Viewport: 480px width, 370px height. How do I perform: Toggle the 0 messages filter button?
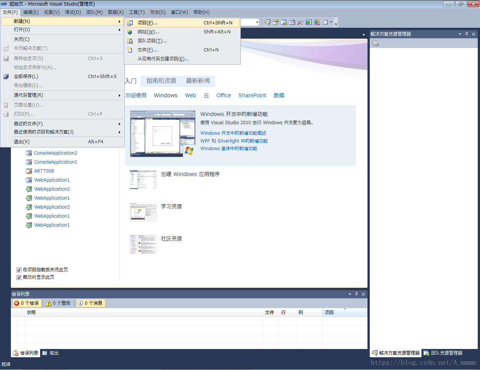pyautogui.click(x=90, y=303)
